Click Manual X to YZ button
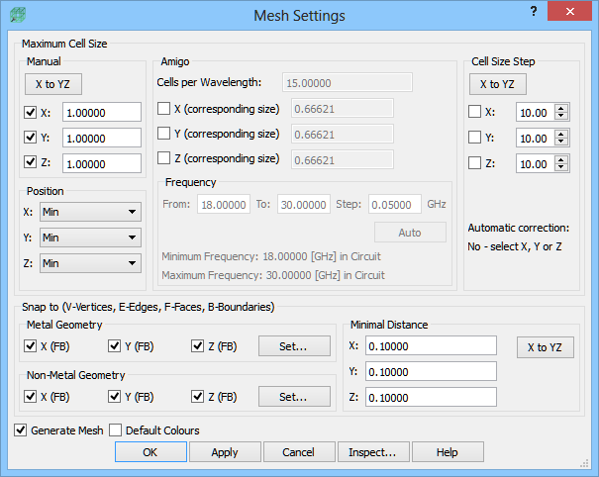 coord(53,84)
